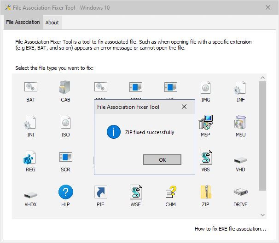Choose the MSU update package icon
Image resolution: width=279 pixels, height=243 pixels.
240,122
